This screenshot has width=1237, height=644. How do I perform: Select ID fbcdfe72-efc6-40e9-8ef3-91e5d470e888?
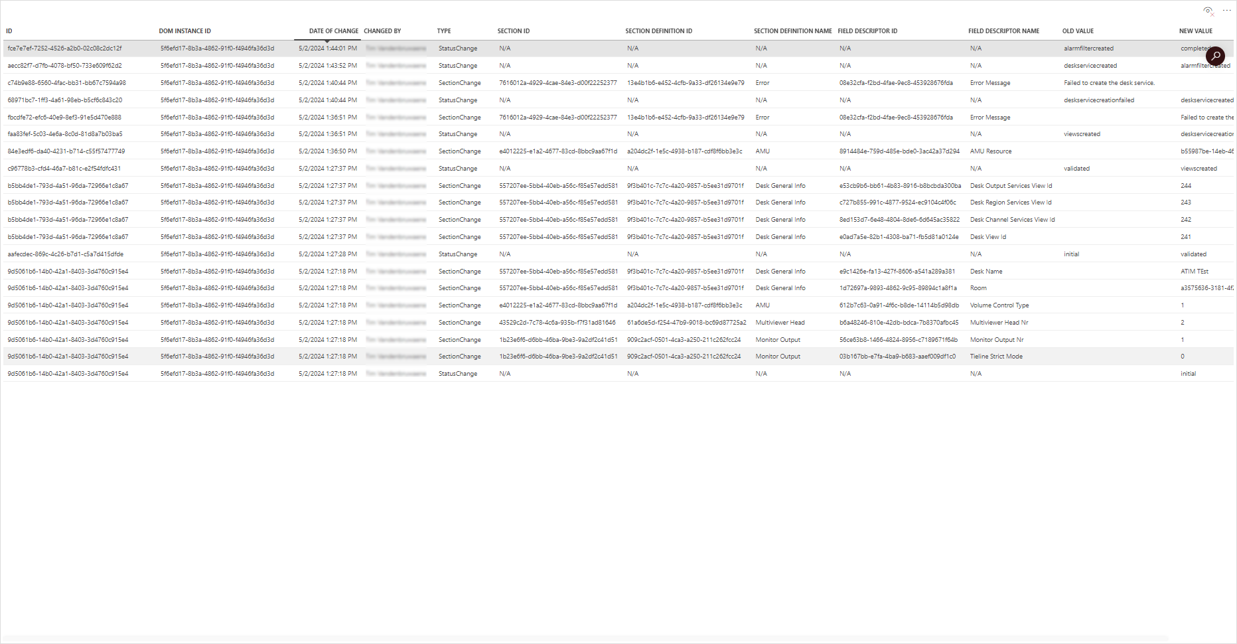pyautogui.click(x=64, y=118)
